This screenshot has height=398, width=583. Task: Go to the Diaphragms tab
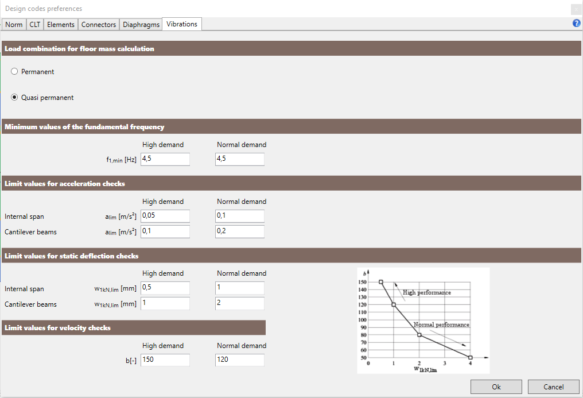pyautogui.click(x=141, y=25)
